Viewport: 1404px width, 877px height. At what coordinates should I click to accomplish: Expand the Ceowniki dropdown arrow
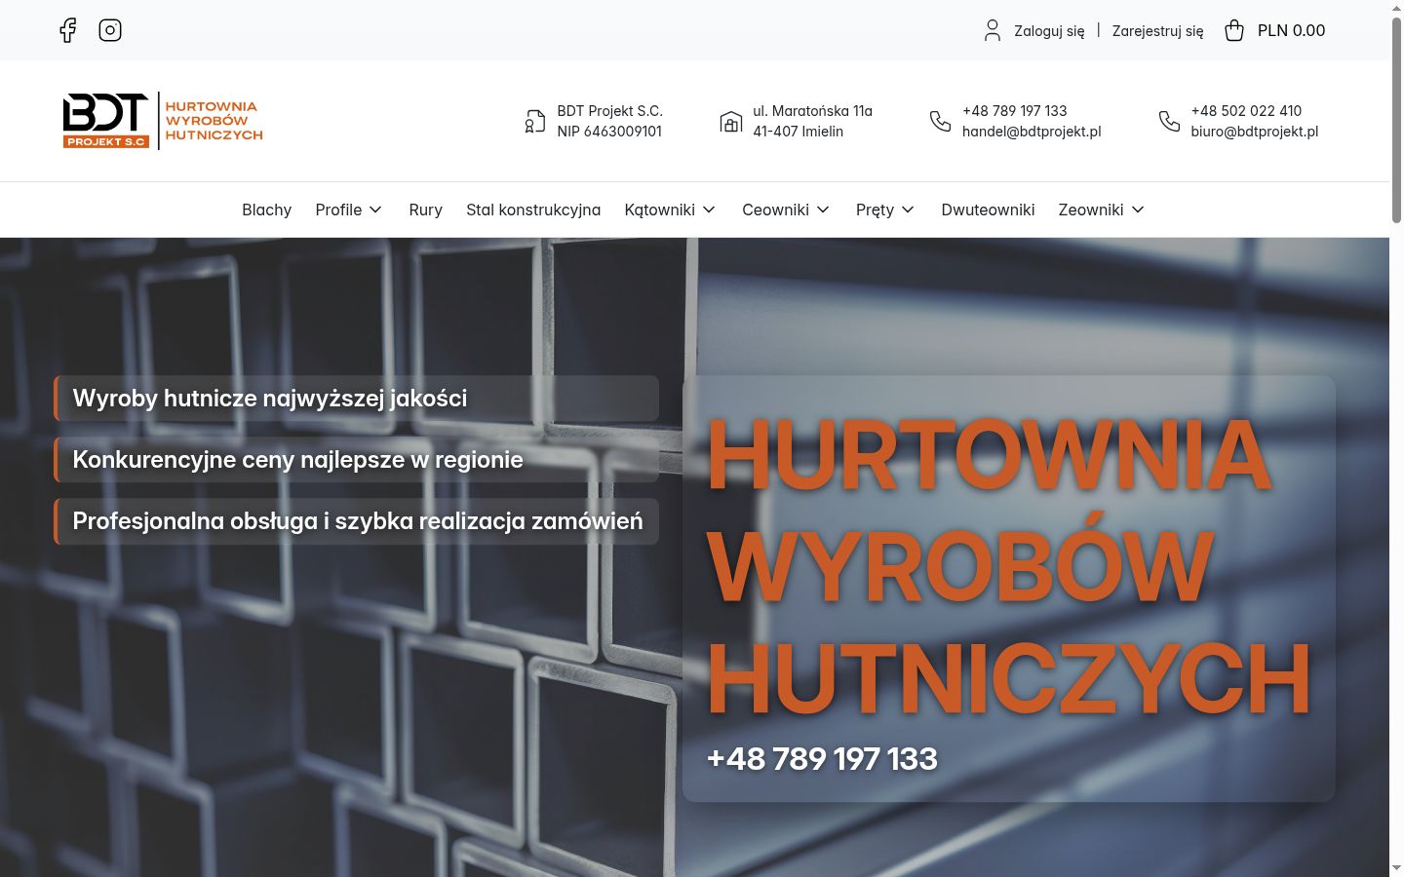(823, 210)
